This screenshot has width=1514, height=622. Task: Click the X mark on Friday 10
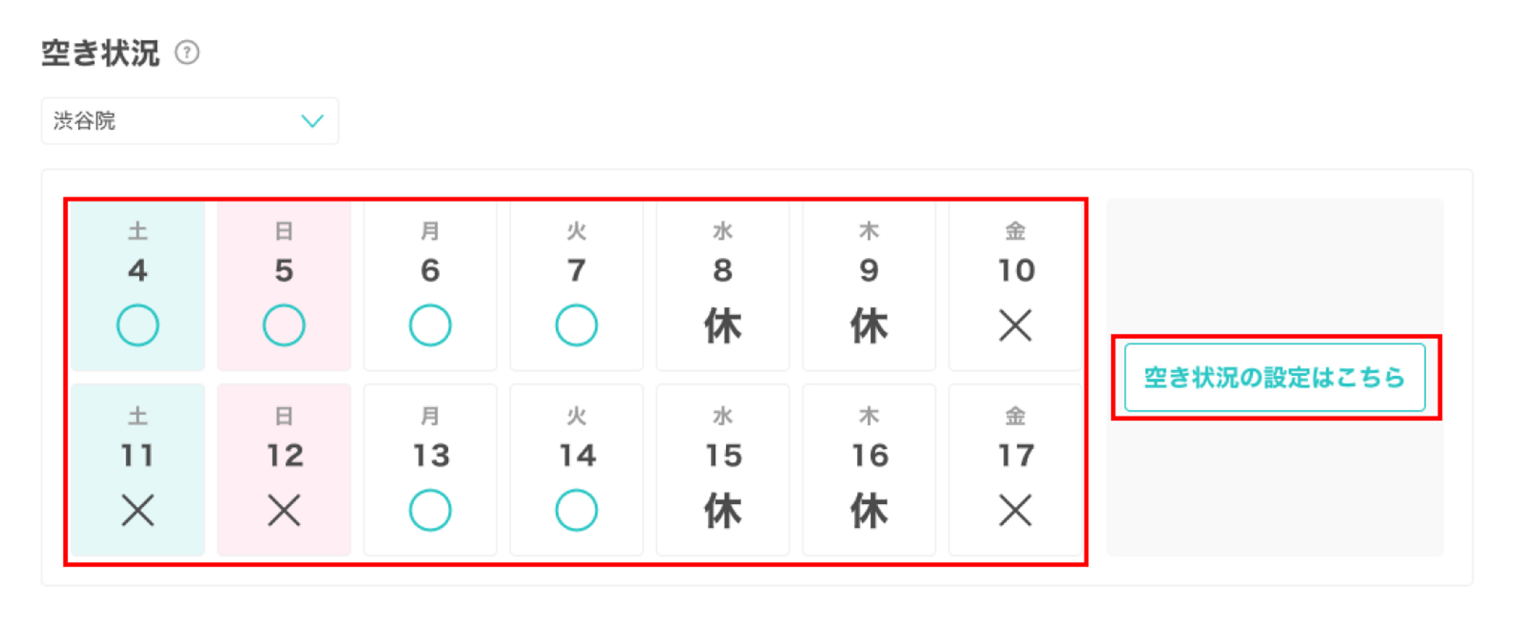tap(1015, 326)
